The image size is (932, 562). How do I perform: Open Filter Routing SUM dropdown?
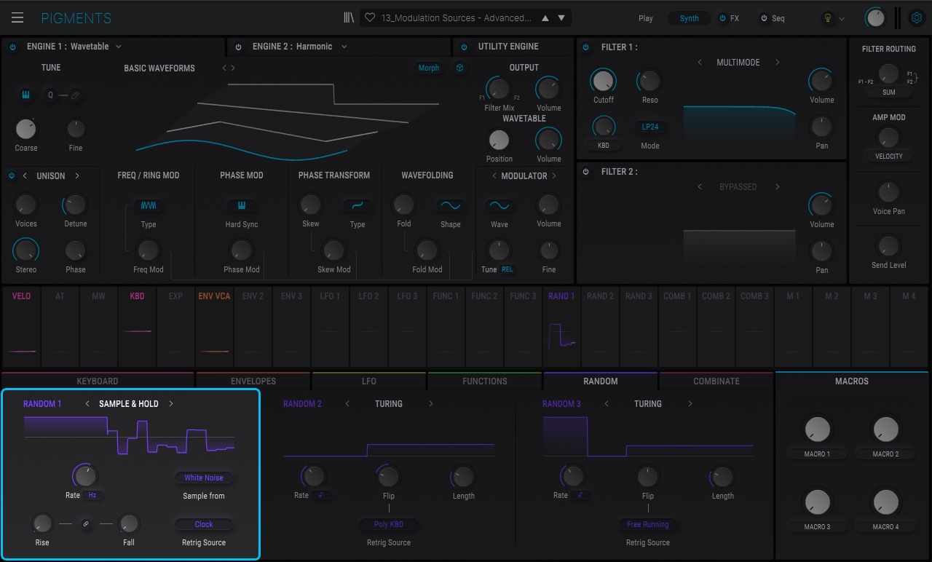click(x=889, y=92)
